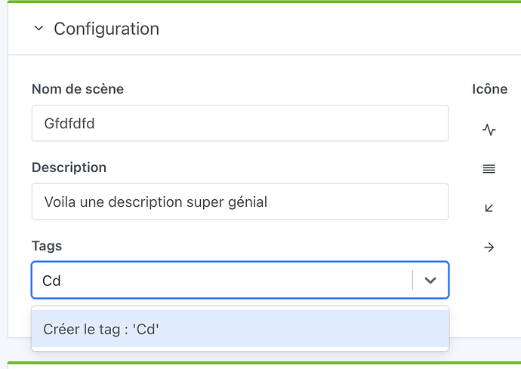Choose "Créer le tag : 'Cd'" option

pyautogui.click(x=240, y=328)
